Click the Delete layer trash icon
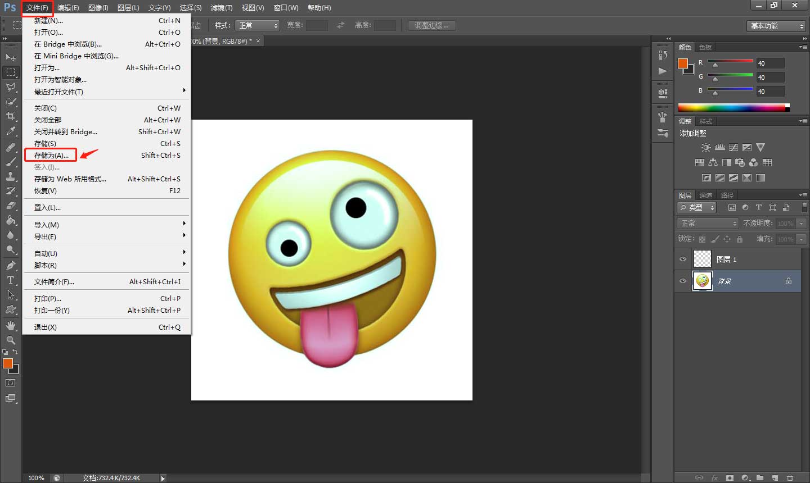The width and height of the screenshot is (810, 483). click(790, 477)
